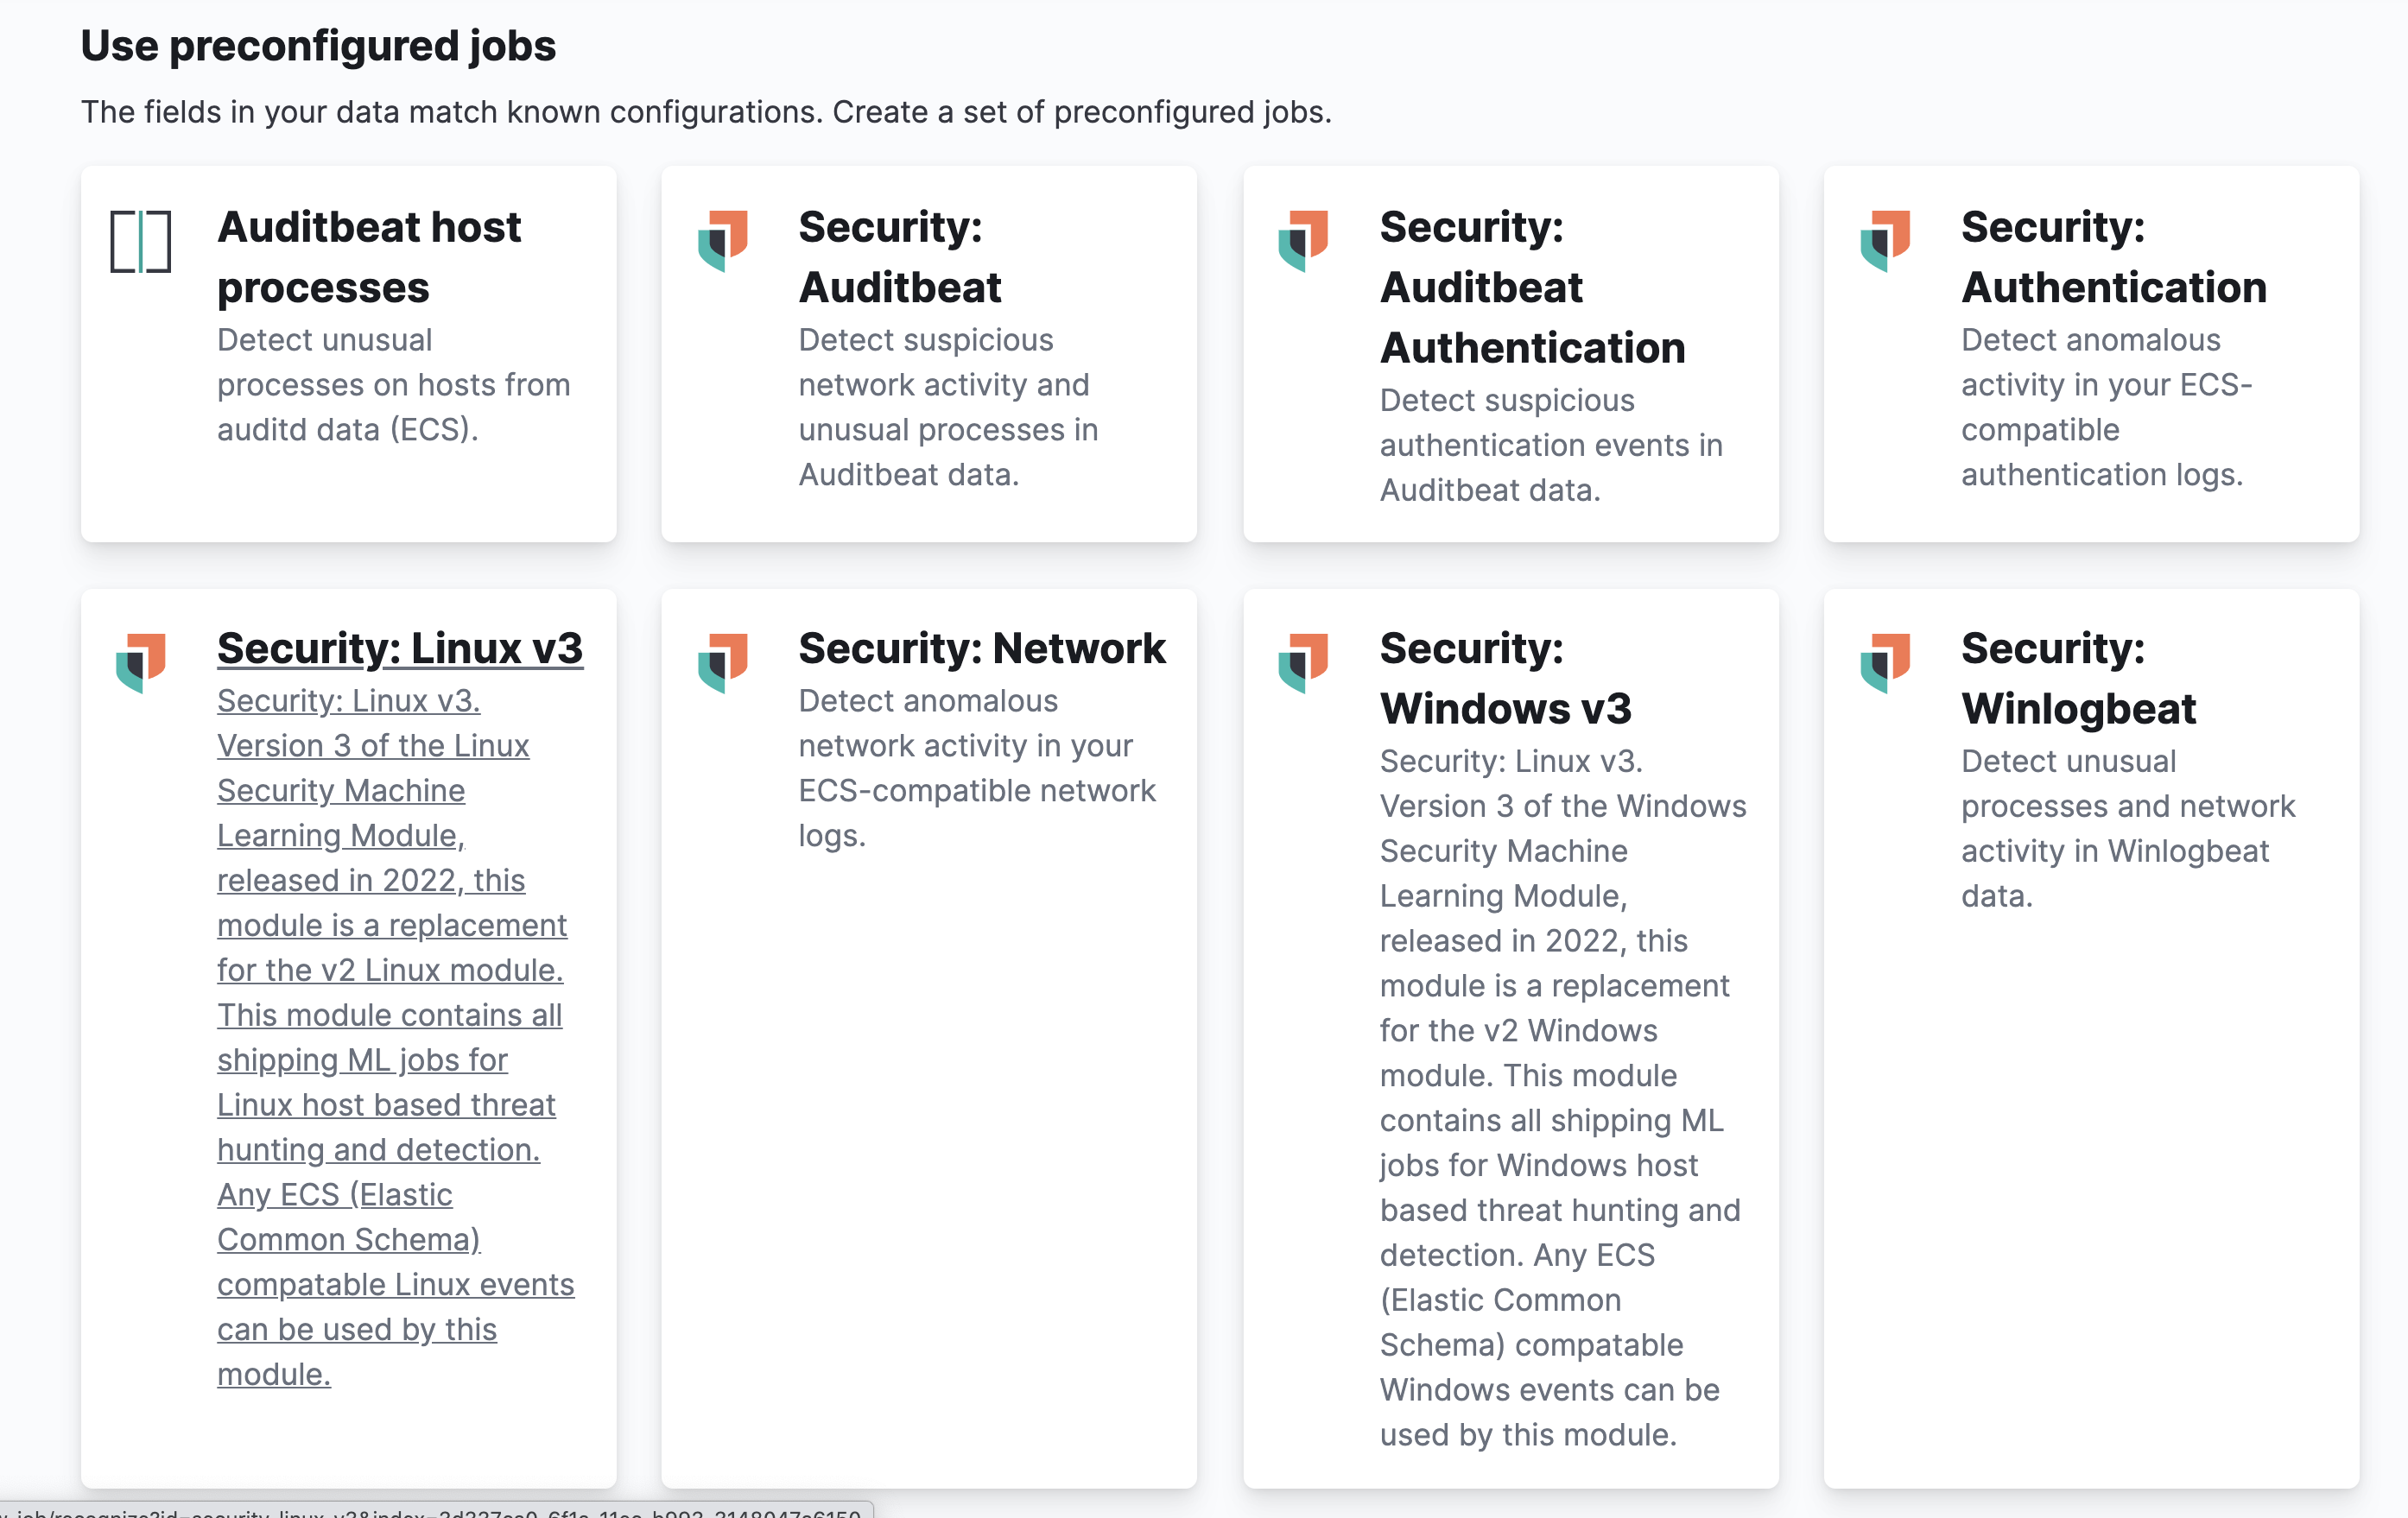The height and width of the screenshot is (1518, 2408).
Task: Click the Security: Authentication shield icon
Action: 1885,240
